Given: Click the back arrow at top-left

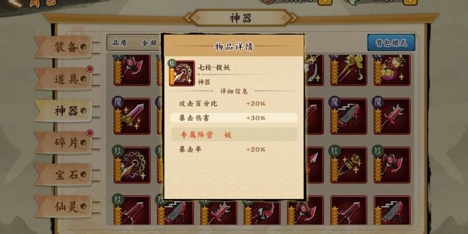Looking at the screenshot, I should click(16, 3).
